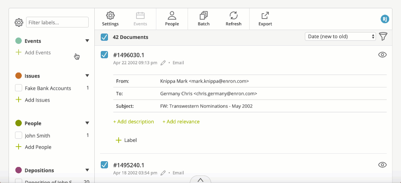
Task: Edit date of document #1495240.1 pencil icon
Action: click(163, 173)
